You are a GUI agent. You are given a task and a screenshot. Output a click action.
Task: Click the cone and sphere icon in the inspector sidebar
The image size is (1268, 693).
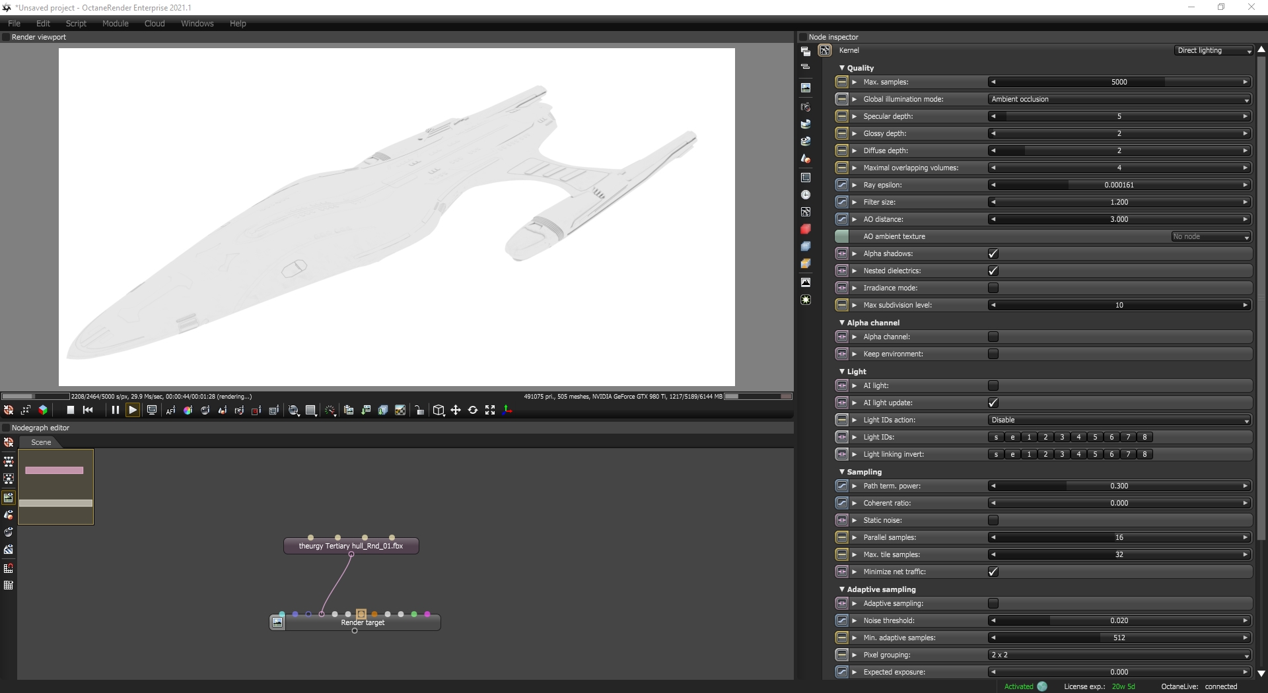pyautogui.click(x=806, y=158)
